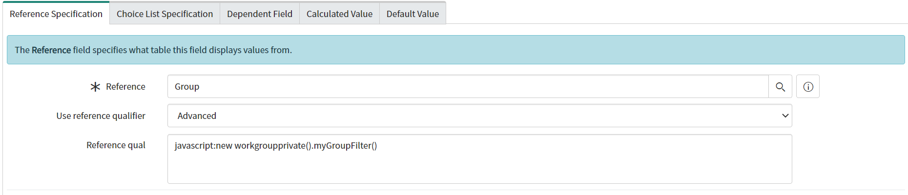The height and width of the screenshot is (195, 908).
Task: Place cursor on myGroupFilter() script text
Action: pos(345,145)
